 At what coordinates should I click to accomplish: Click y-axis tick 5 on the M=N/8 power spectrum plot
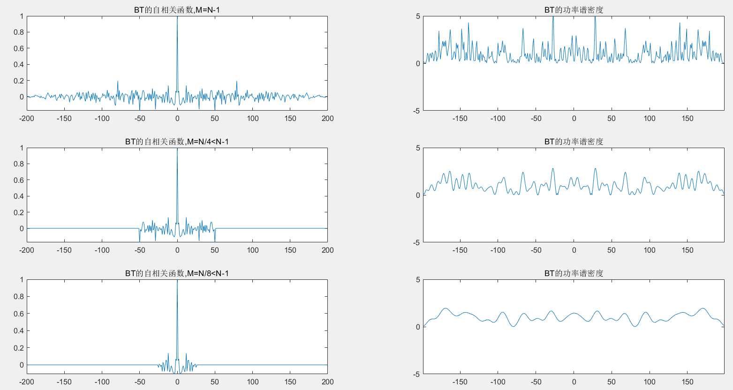[418, 280]
